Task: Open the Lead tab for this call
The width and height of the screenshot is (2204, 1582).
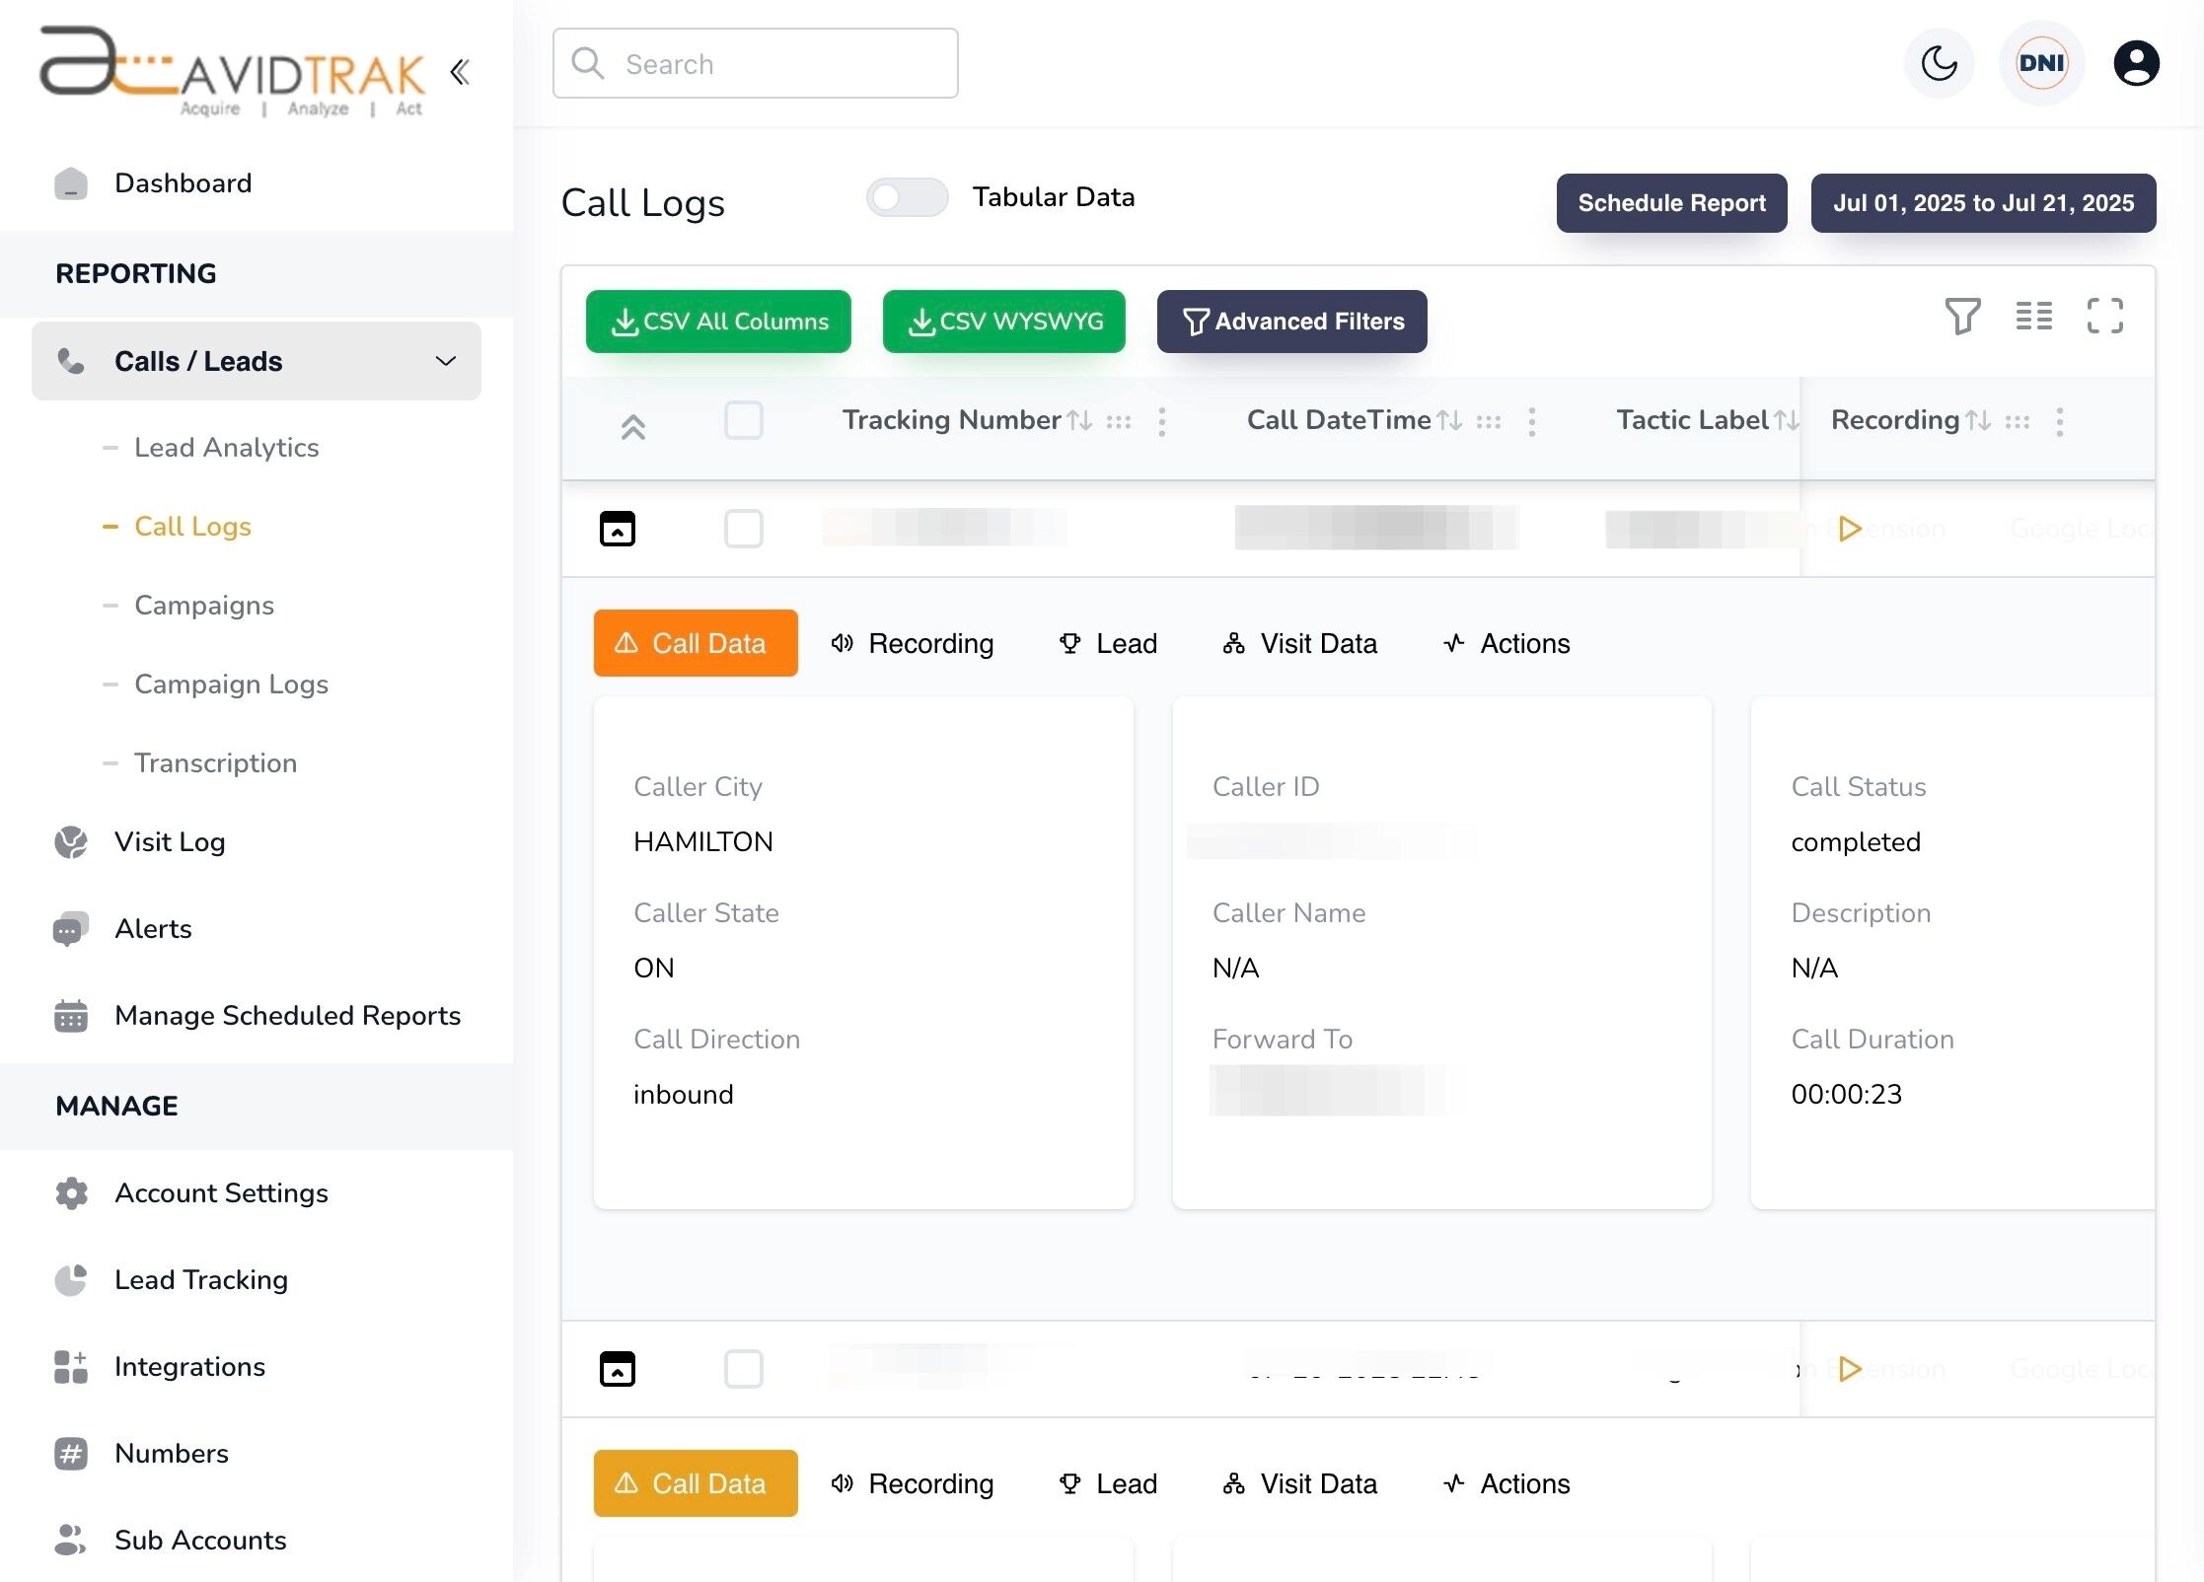Action: [x=1106, y=643]
